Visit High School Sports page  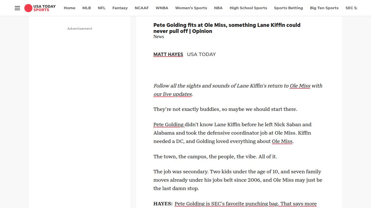coord(248,8)
